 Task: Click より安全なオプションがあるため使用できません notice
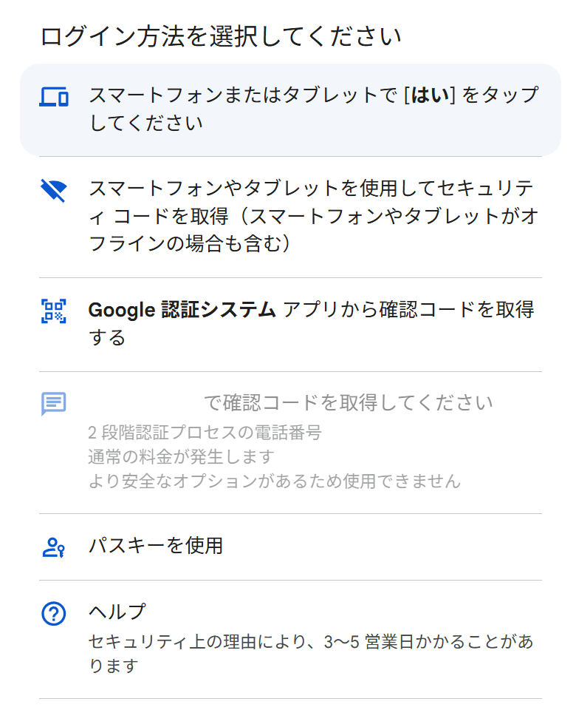[274, 481]
